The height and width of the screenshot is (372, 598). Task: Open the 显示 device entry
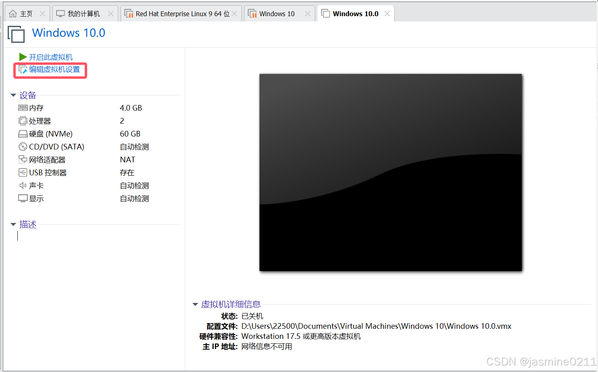[36, 198]
